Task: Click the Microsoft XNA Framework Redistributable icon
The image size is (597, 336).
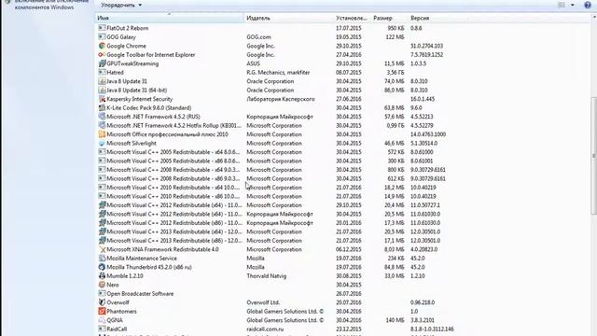Action: [x=102, y=249]
